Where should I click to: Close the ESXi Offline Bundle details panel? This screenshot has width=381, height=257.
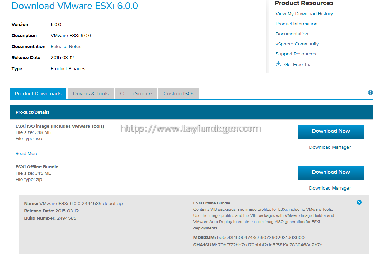359,202
